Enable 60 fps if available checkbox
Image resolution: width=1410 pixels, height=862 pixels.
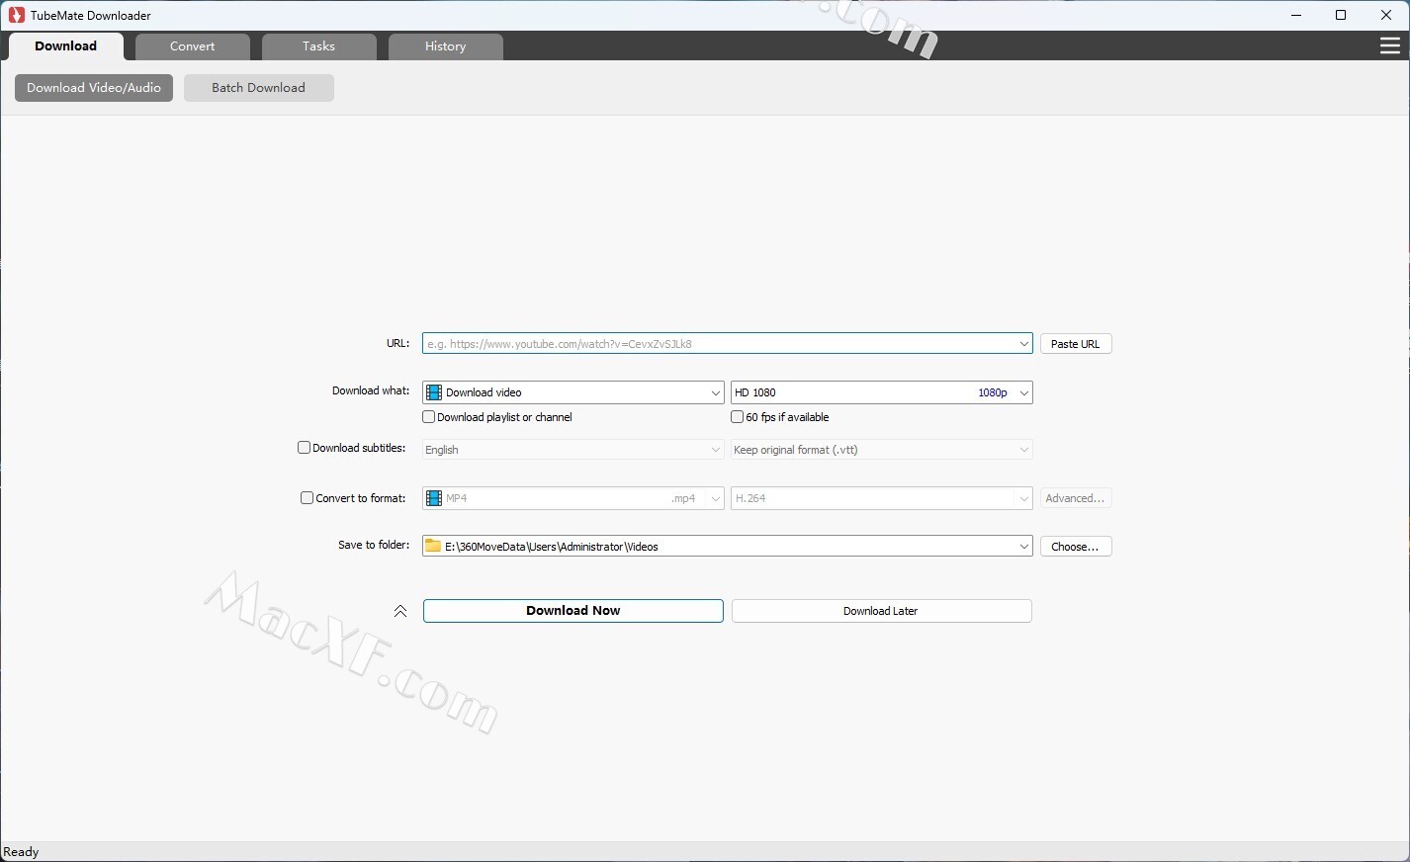tap(738, 417)
